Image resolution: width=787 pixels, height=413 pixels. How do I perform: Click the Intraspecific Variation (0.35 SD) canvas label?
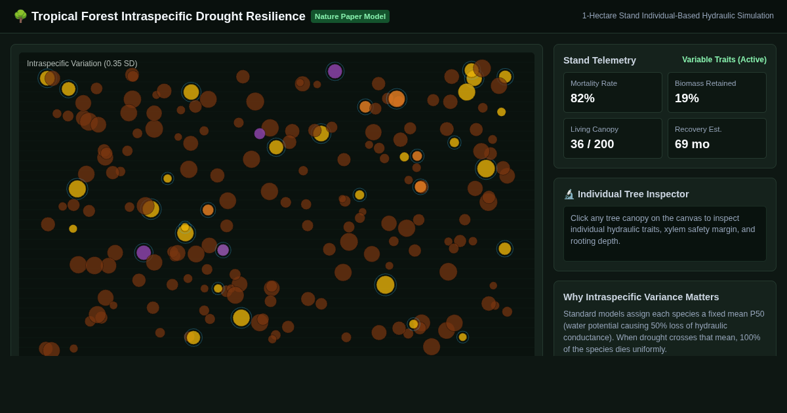point(82,64)
